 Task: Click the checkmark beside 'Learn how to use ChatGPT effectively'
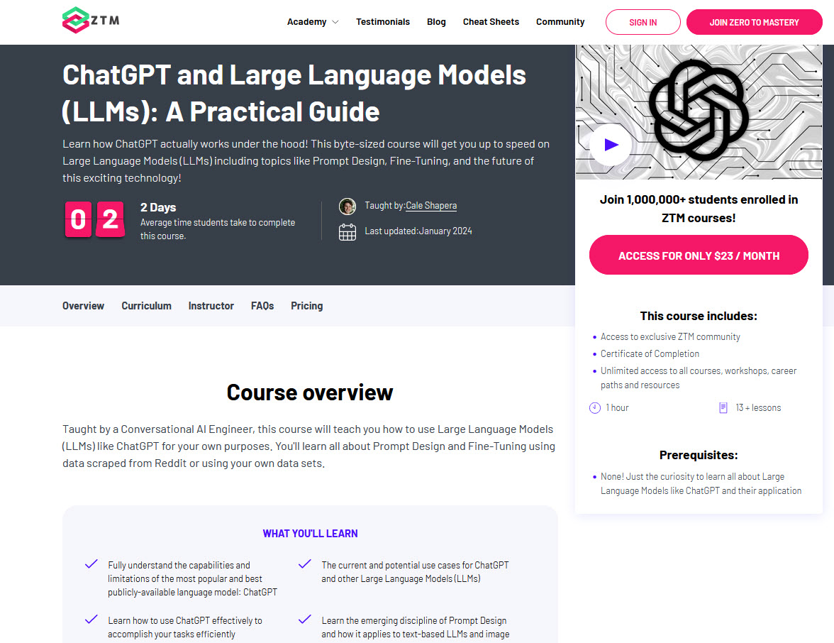click(91, 620)
